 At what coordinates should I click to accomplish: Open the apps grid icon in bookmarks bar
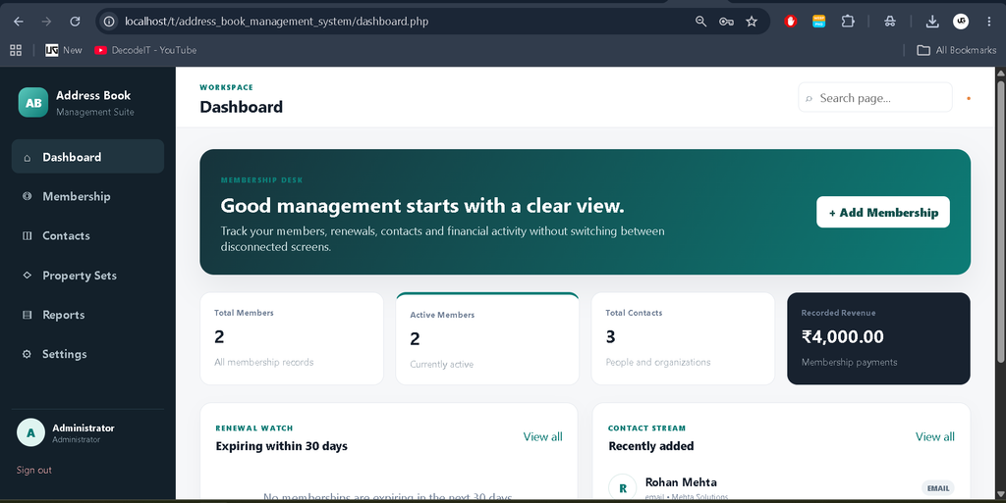click(16, 50)
